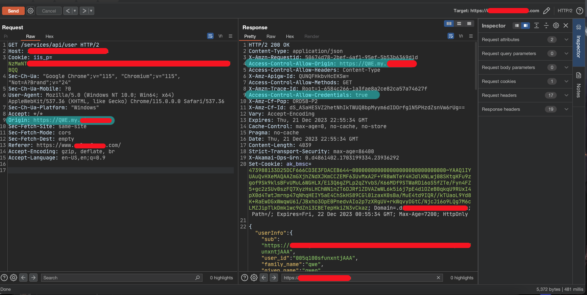Screen dimensions: 587x295
Task: Click the "5,372 bytes | 481 millis" status text
Action: point(560,289)
